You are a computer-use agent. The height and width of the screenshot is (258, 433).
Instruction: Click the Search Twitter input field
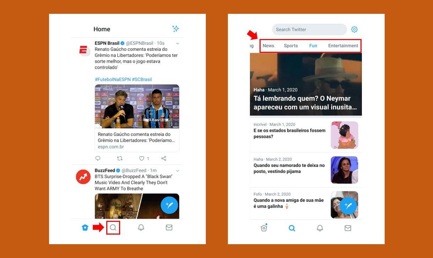coord(309,29)
